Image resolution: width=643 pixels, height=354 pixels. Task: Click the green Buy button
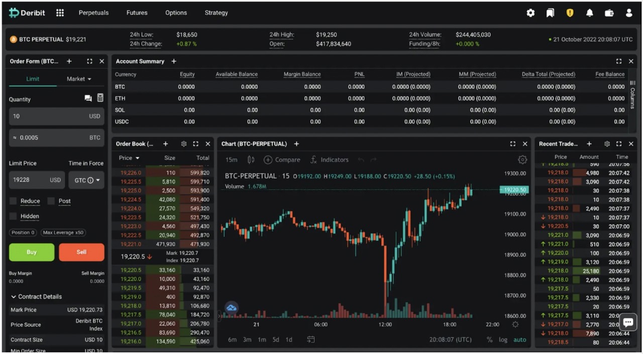pyautogui.click(x=31, y=252)
